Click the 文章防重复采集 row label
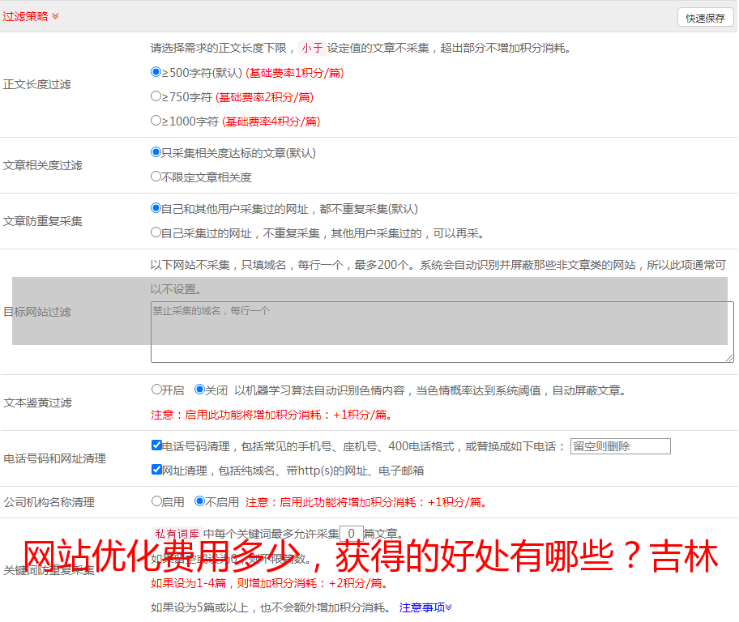This screenshot has width=739, height=622. tap(42, 221)
